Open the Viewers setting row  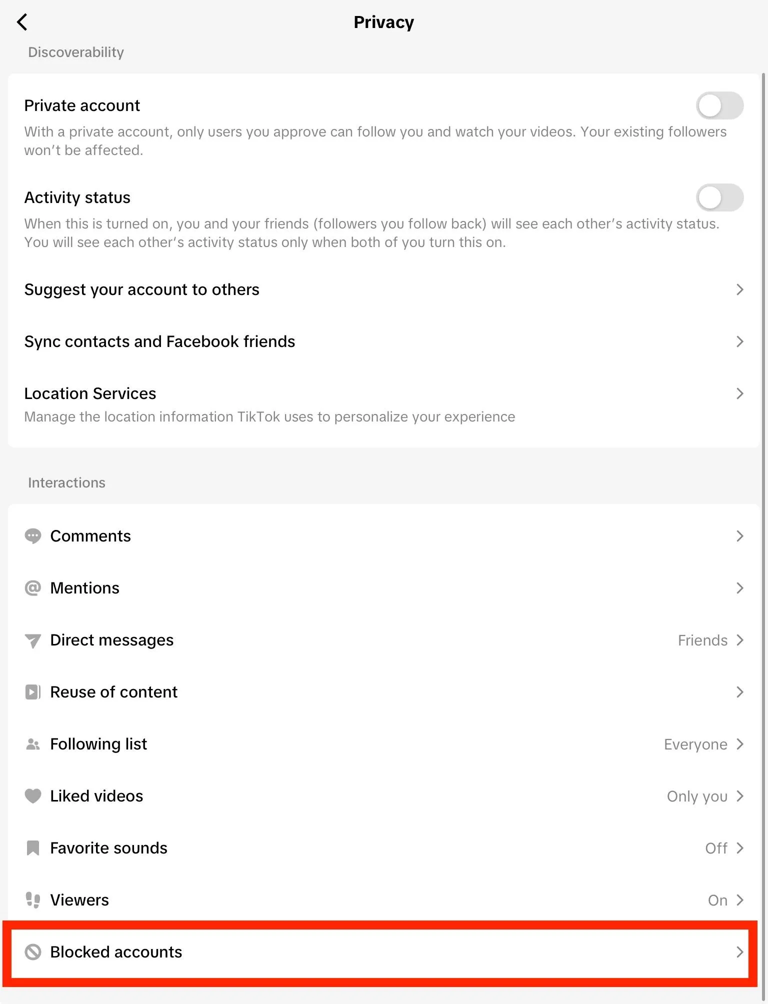[80, 900]
